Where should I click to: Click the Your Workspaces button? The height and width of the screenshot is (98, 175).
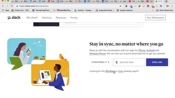point(156,17)
